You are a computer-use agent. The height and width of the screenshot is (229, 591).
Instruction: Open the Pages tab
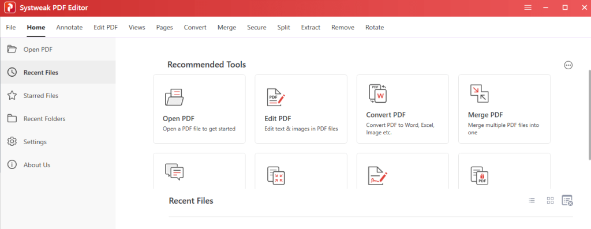164,28
